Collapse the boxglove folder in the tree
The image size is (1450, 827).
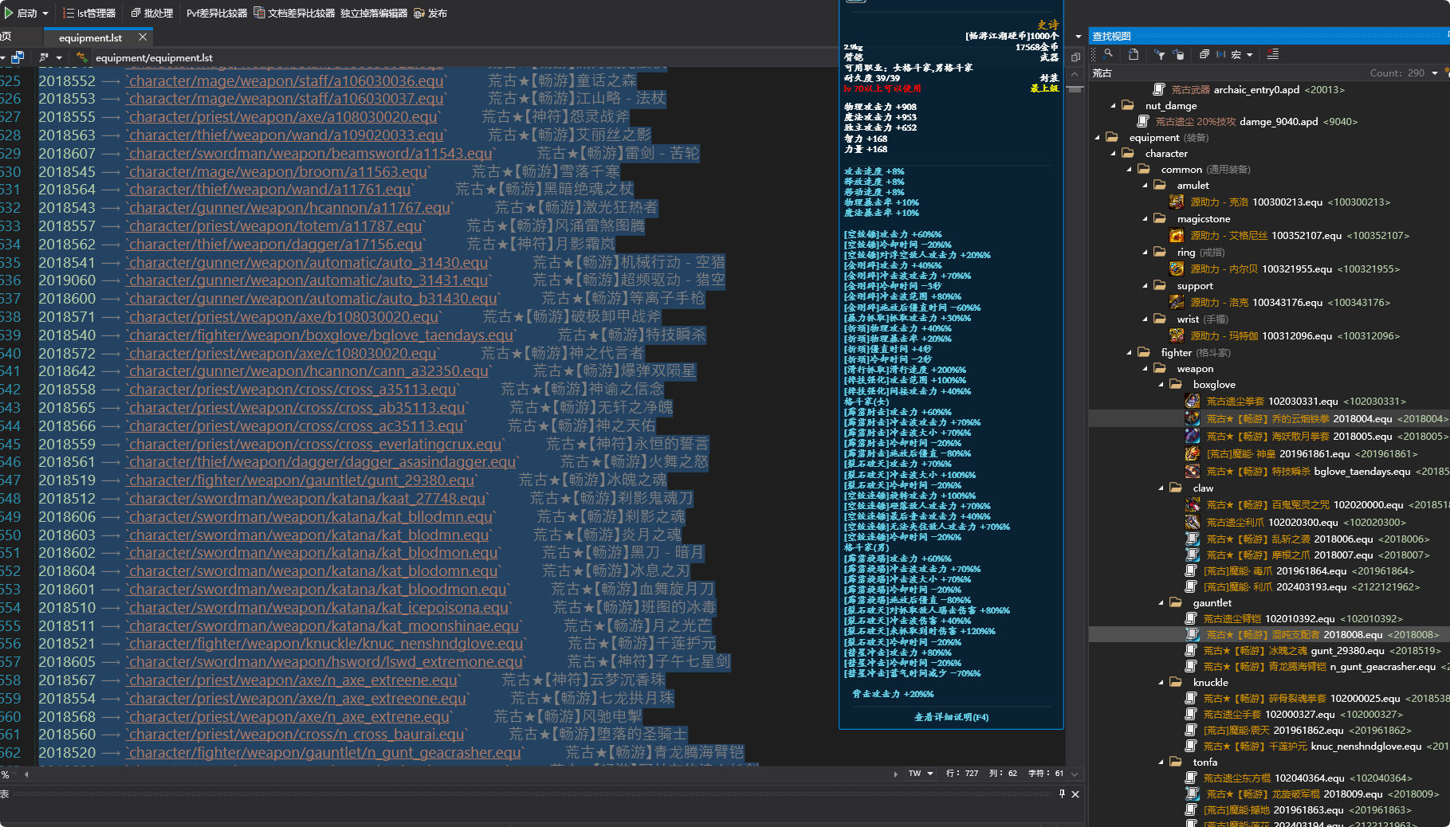(1161, 385)
